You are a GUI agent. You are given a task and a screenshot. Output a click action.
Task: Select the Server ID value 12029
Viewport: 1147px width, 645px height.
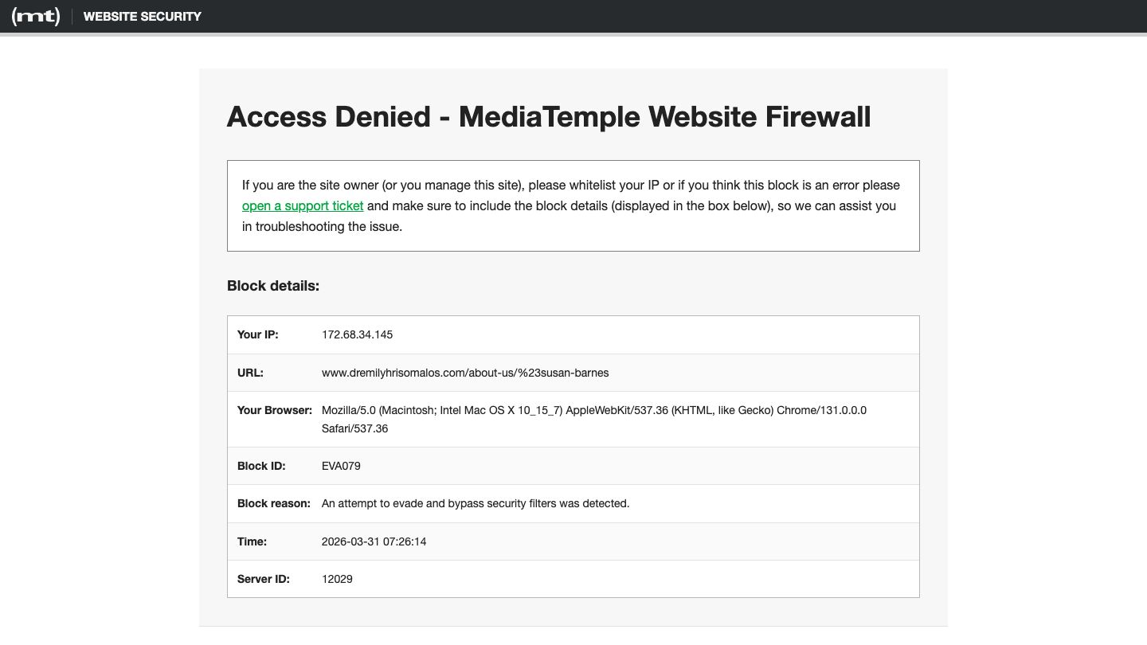pyautogui.click(x=337, y=579)
